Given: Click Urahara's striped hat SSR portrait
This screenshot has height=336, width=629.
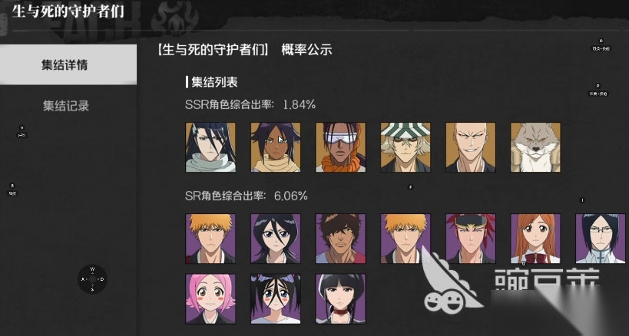Looking at the screenshot, I should coord(406,147).
